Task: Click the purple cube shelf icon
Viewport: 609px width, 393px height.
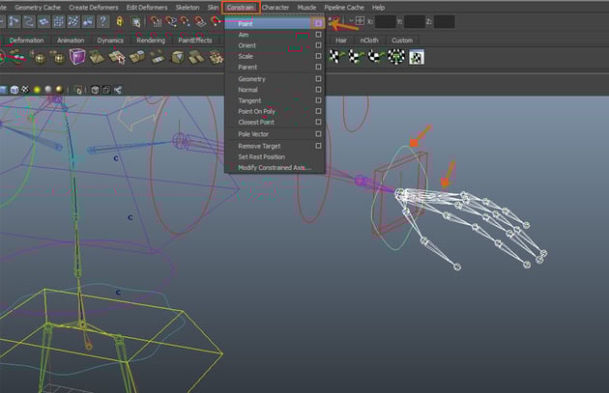Action: point(78,57)
